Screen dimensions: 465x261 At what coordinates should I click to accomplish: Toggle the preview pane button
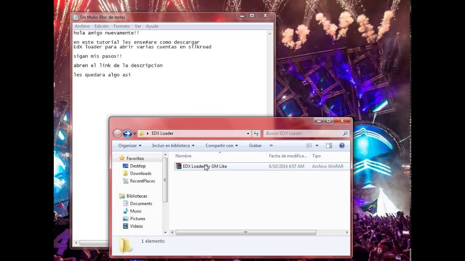(329, 145)
